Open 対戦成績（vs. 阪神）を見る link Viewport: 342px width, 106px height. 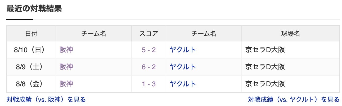point(46,99)
